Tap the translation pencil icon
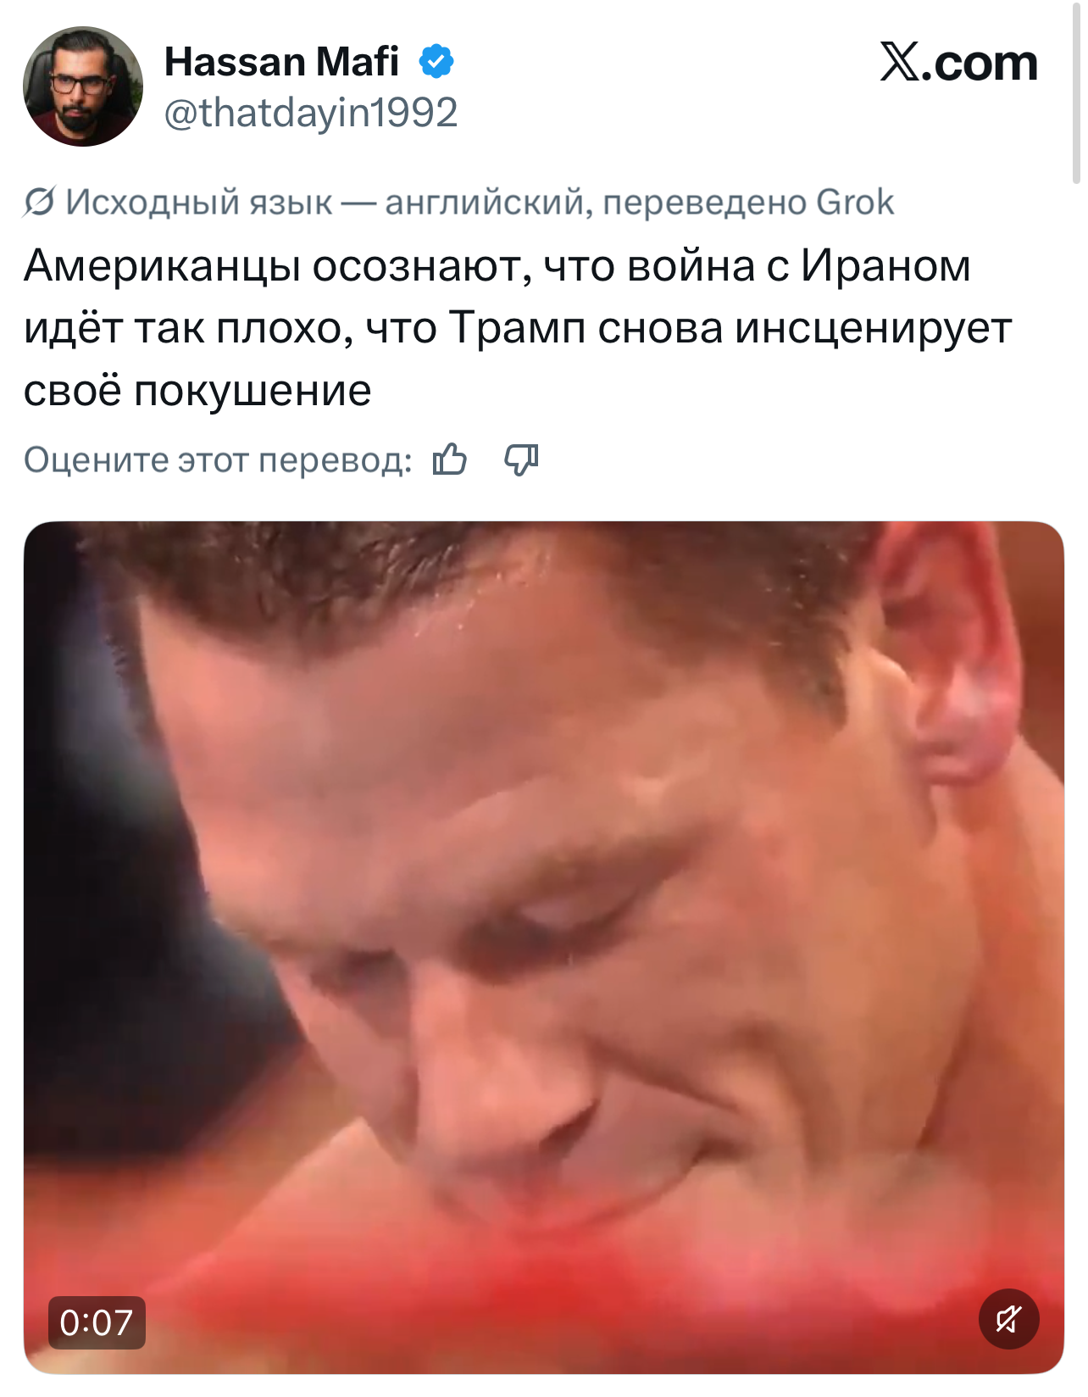Image resolution: width=1088 pixels, height=1397 pixels. (39, 202)
